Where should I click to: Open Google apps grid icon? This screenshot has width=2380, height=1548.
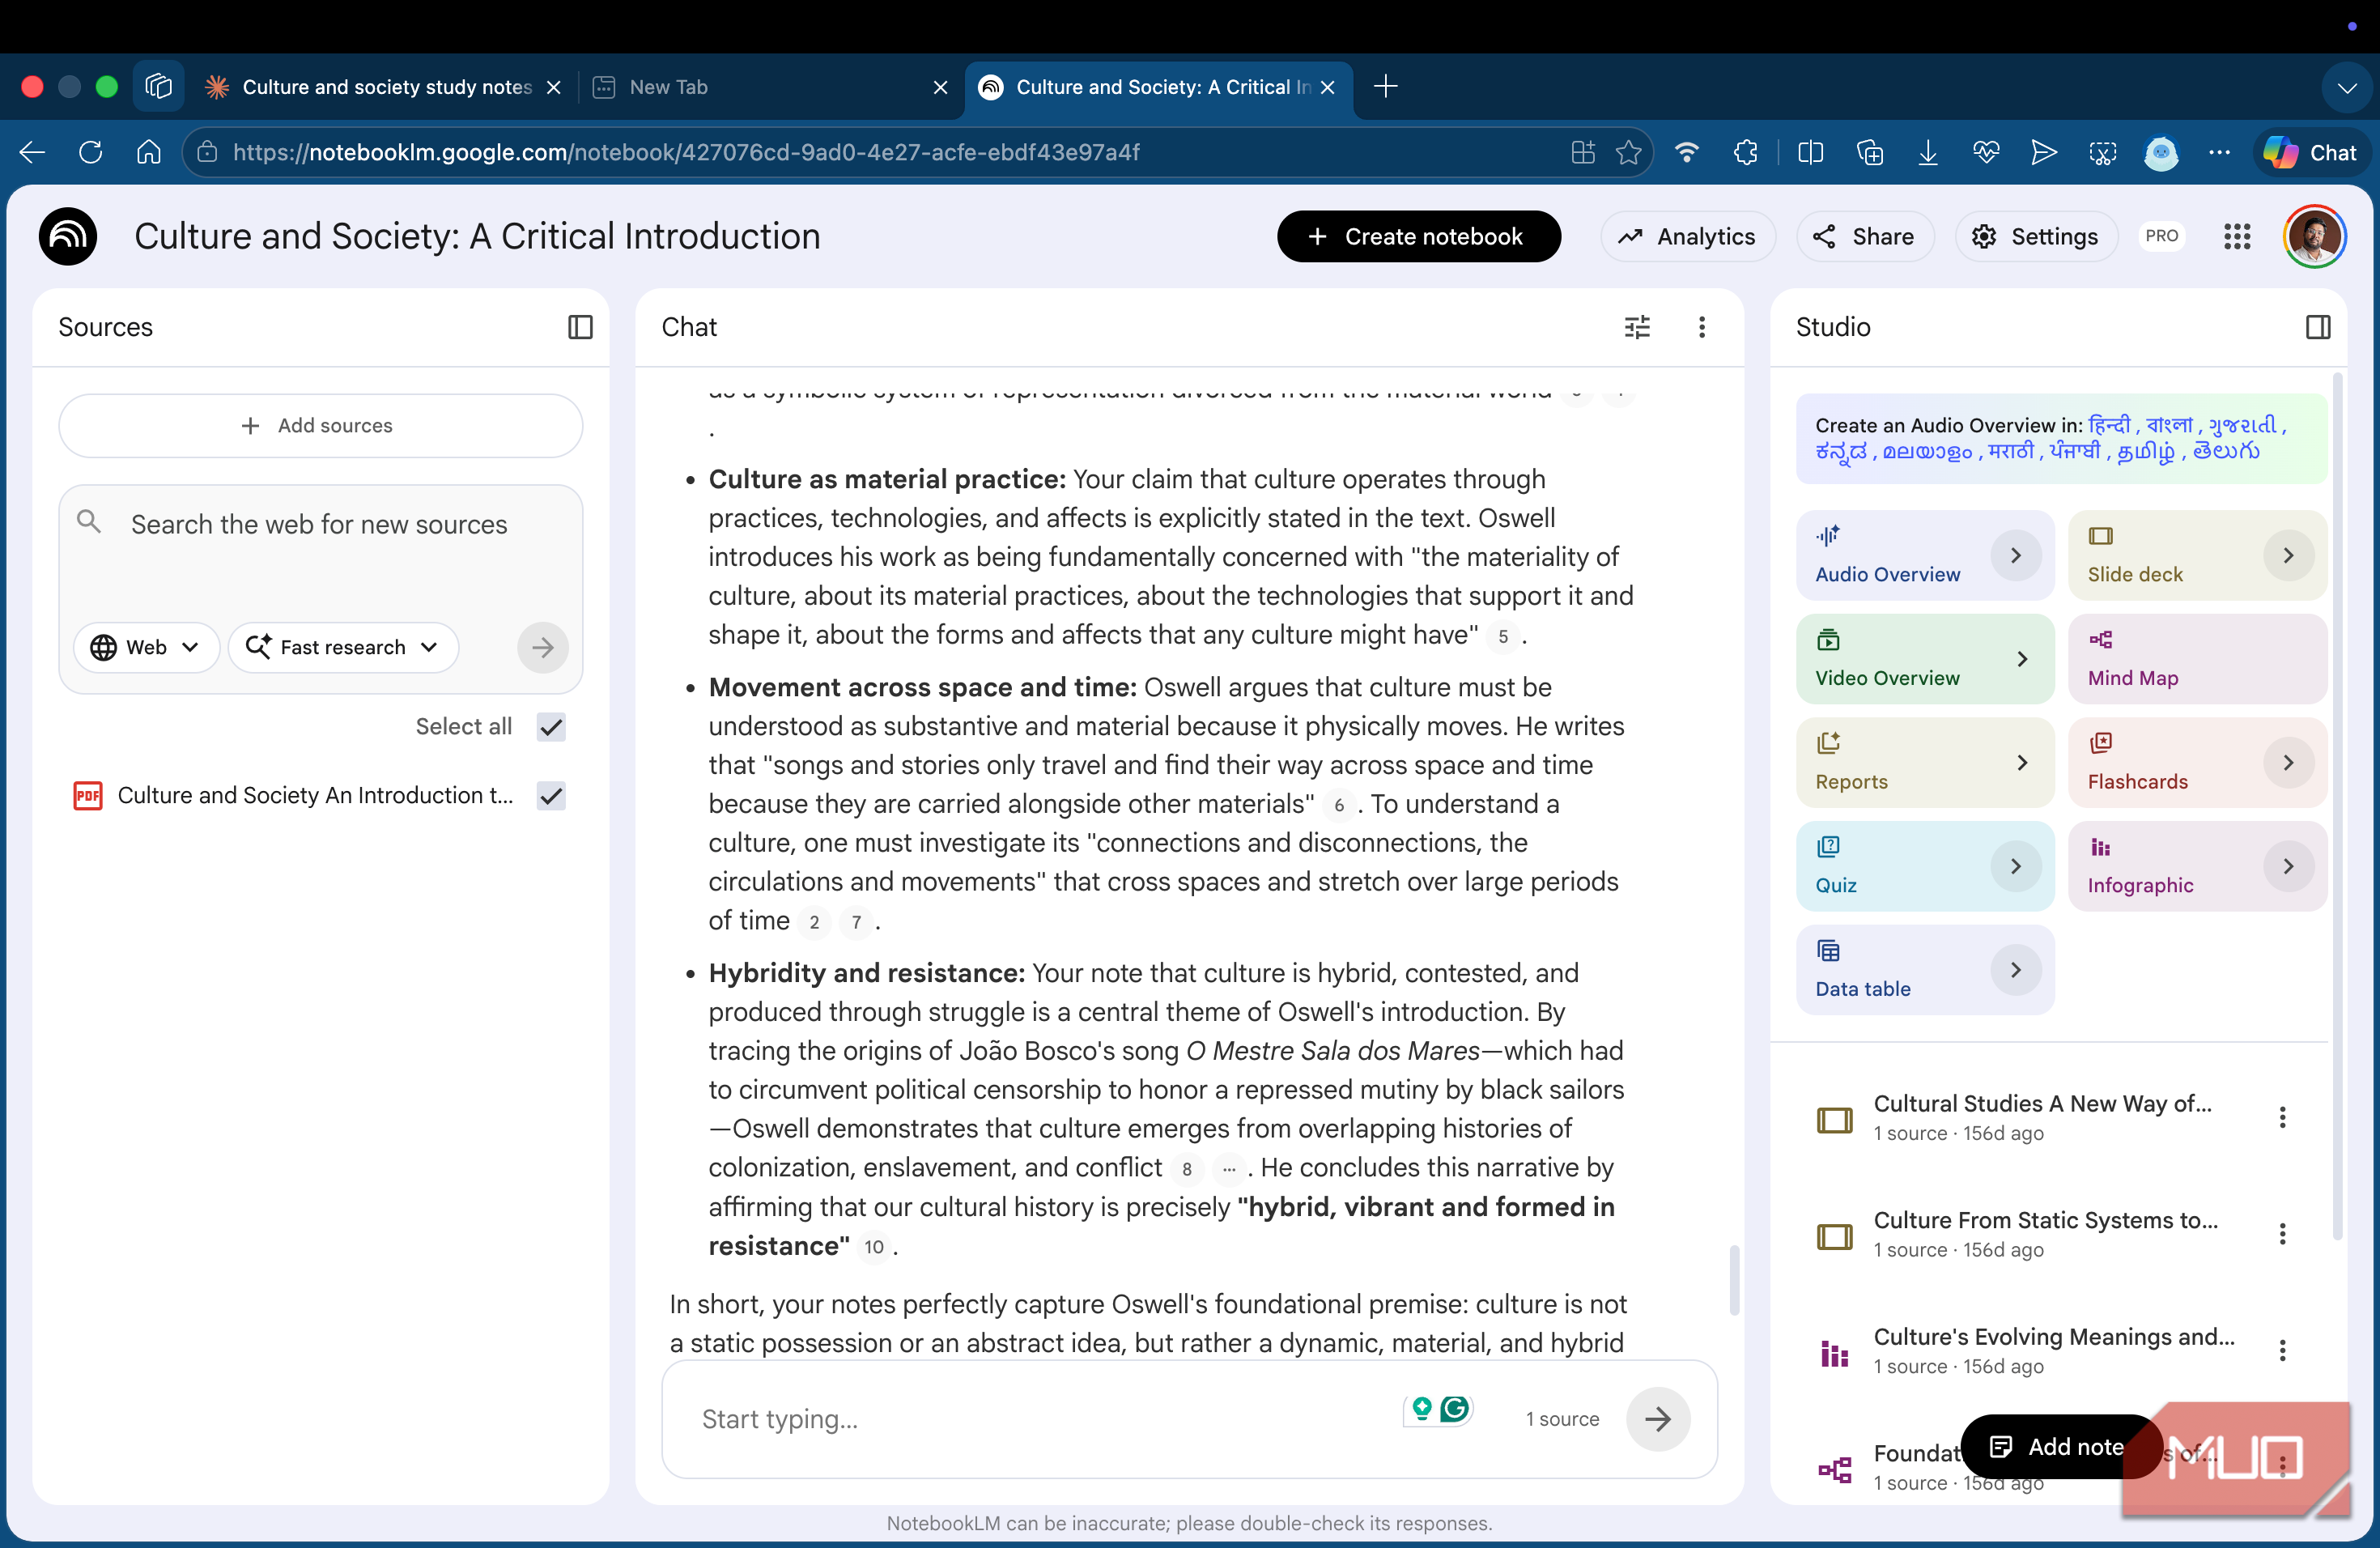[x=2236, y=237]
